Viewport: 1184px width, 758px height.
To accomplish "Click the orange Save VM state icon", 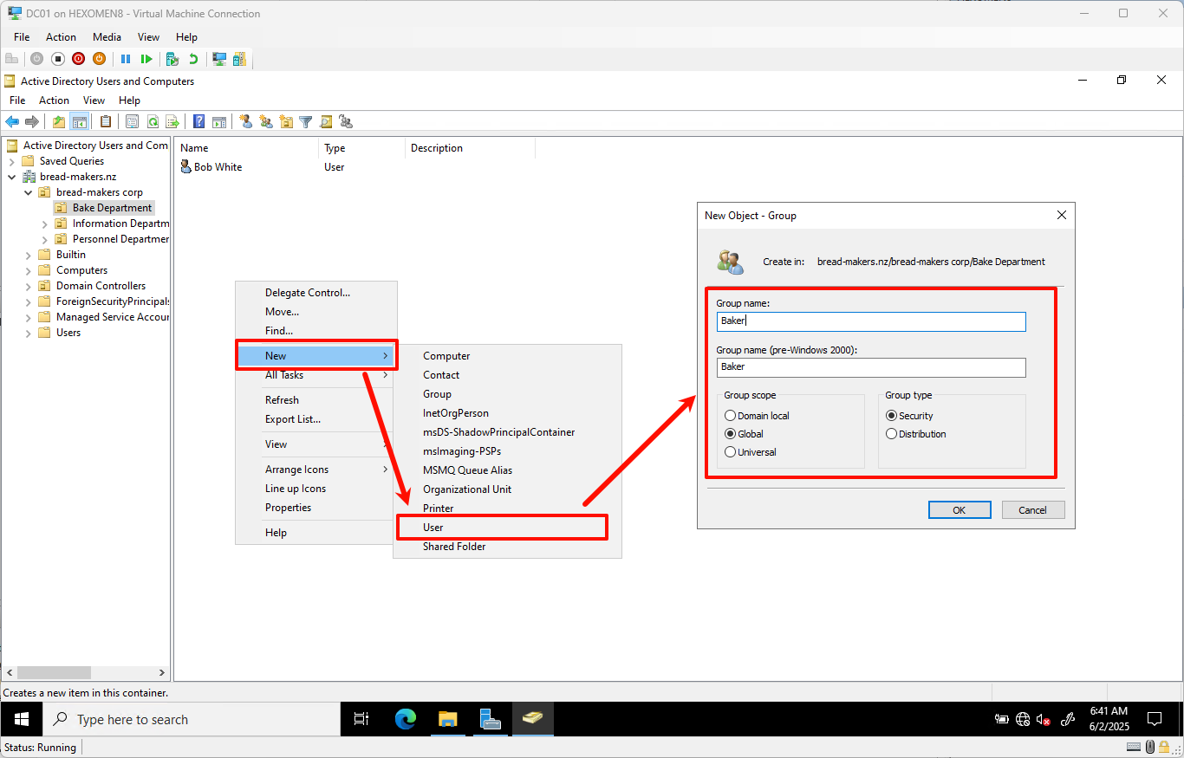I will point(99,59).
